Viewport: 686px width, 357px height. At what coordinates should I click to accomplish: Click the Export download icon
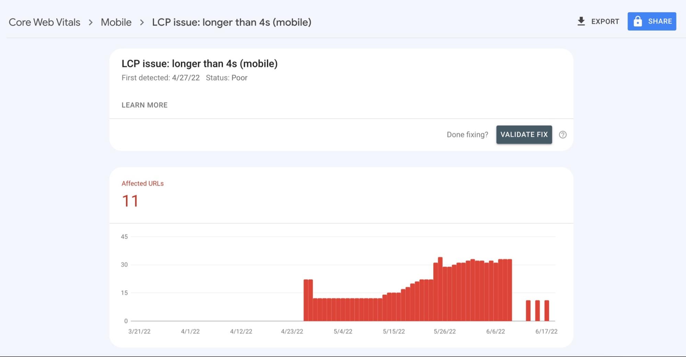pyautogui.click(x=581, y=21)
